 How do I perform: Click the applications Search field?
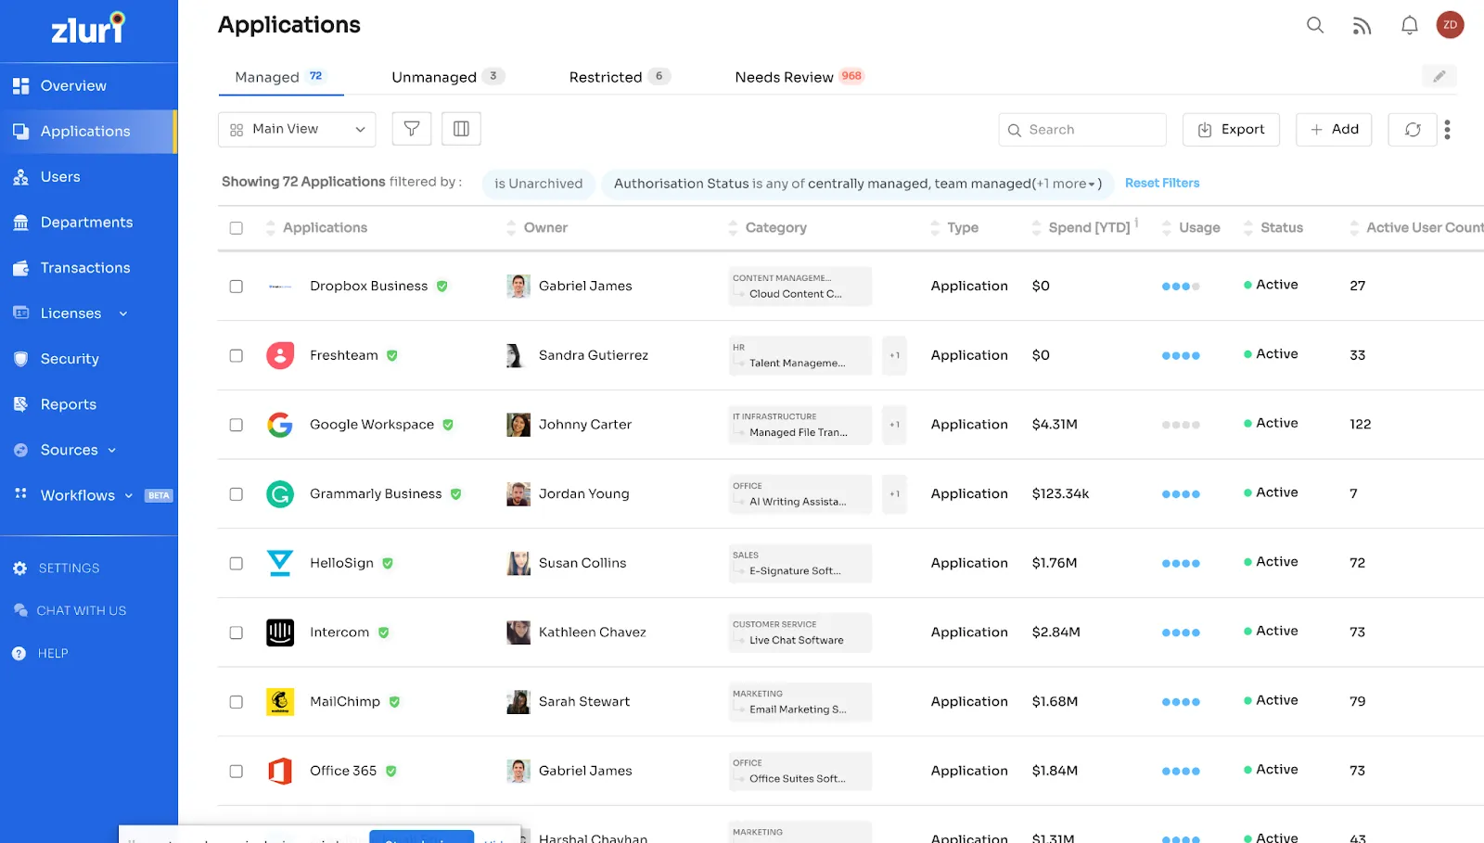coord(1082,130)
